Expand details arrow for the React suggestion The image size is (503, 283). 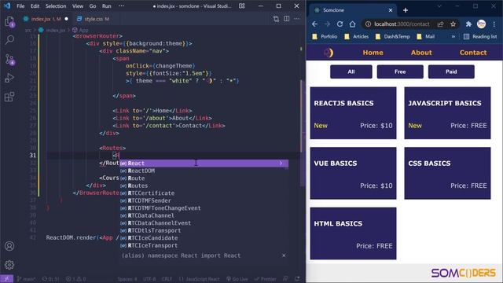pyautogui.click(x=281, y=163)
